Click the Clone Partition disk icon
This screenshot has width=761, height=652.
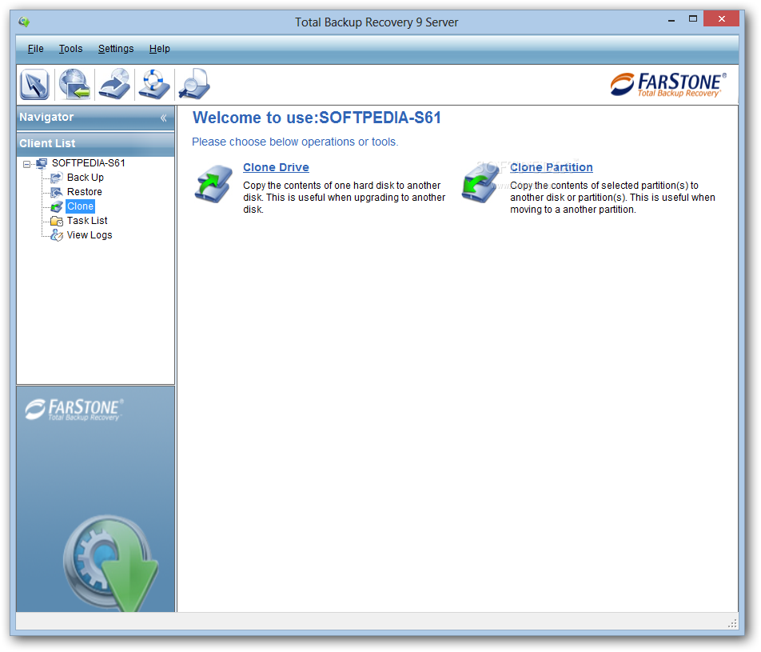click(x=480, y=184)
